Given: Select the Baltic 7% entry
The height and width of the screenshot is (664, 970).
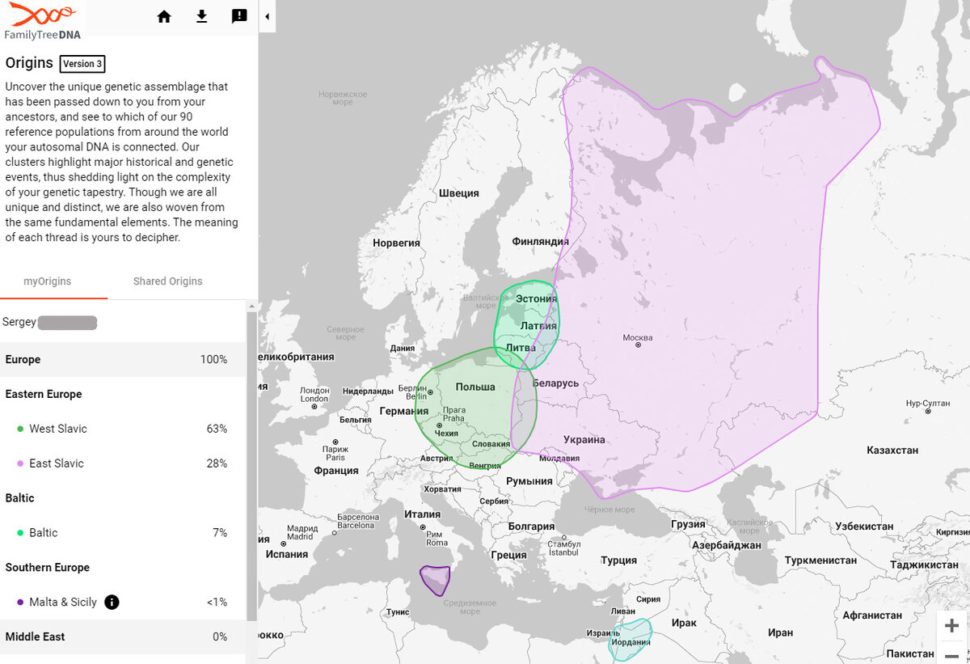Looking at the screenshot, I should coord(123,532).
